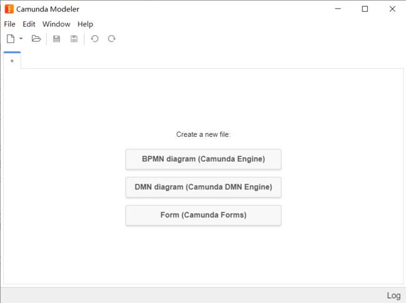
Task: Close the Camunda Modeler window
Action: (392, 9)
